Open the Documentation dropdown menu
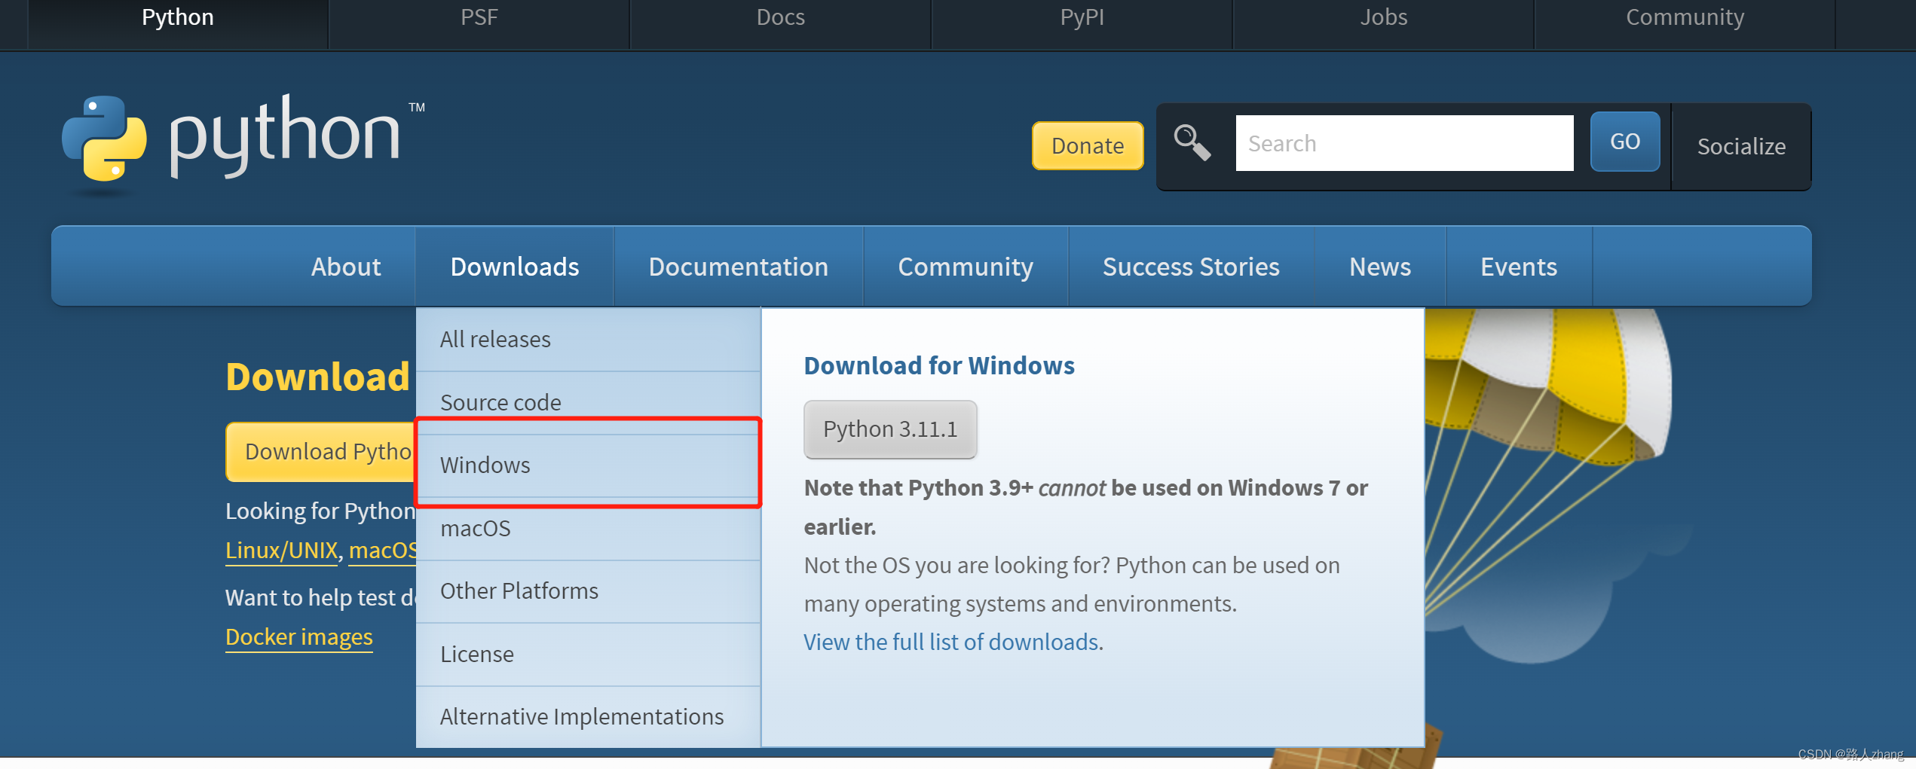1916x769 pixels. click(739, 266)
